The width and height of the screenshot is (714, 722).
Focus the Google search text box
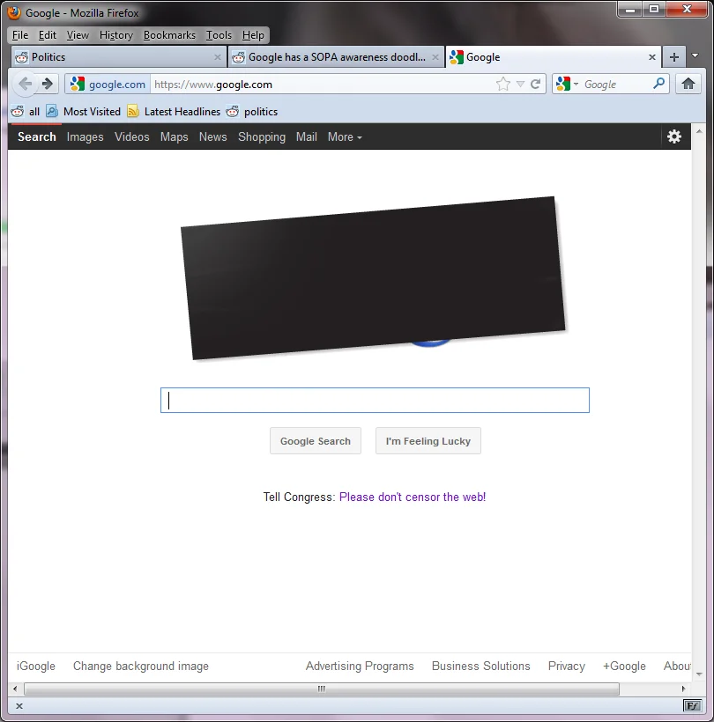tap(375, 400)
